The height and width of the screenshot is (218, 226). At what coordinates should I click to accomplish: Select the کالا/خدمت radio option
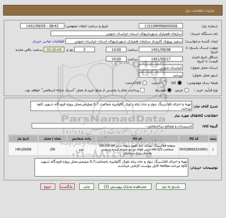[x=144, y=83]
